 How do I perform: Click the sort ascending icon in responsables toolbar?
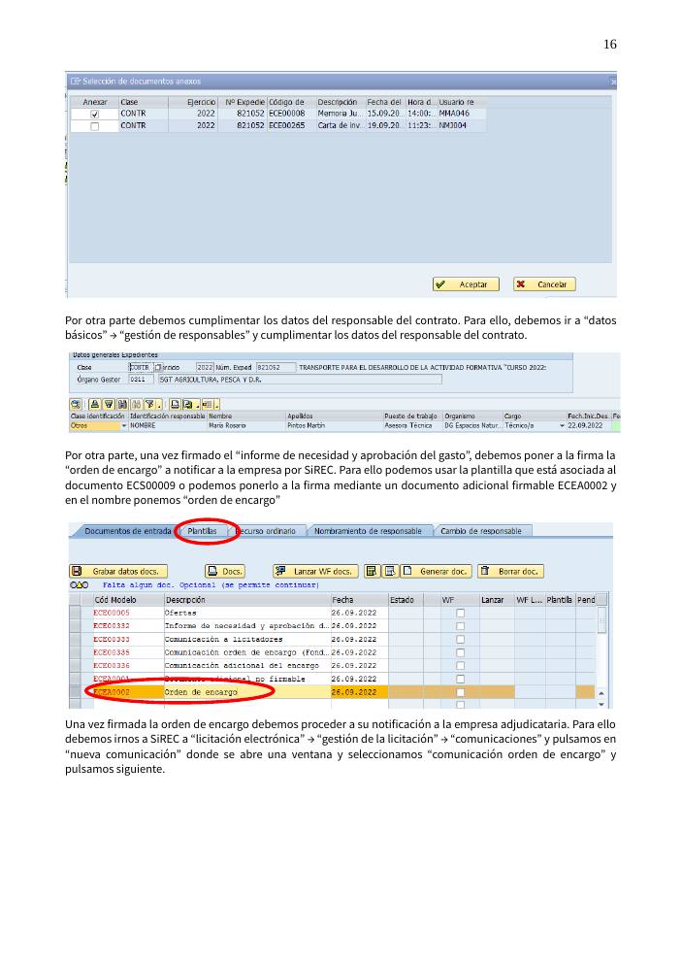95,404
